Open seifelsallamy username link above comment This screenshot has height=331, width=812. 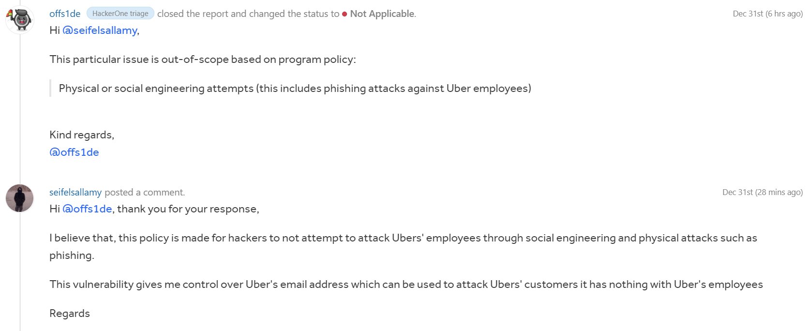(75, 192)
